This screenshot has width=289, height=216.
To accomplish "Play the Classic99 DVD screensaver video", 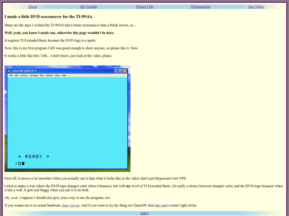I will [x=67, y=118].
